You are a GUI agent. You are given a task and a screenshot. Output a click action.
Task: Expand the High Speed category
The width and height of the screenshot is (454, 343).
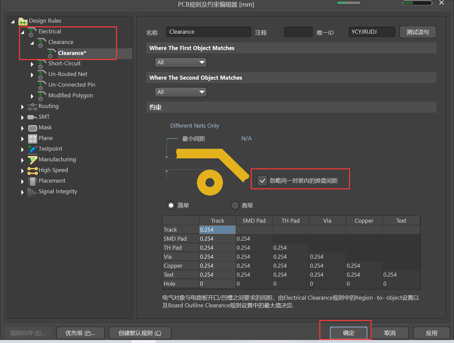pyautogui.click(x=22, y=171)
